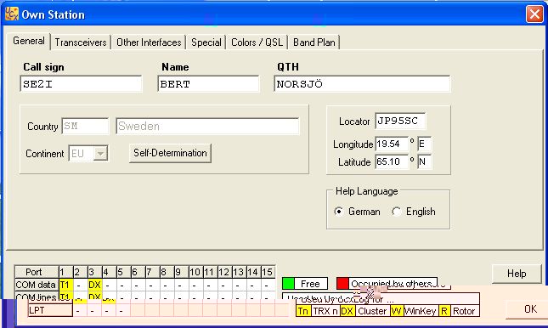This screenshot has height=328, width=548.
Task: Click the Help button
Action: pos(517,274)
